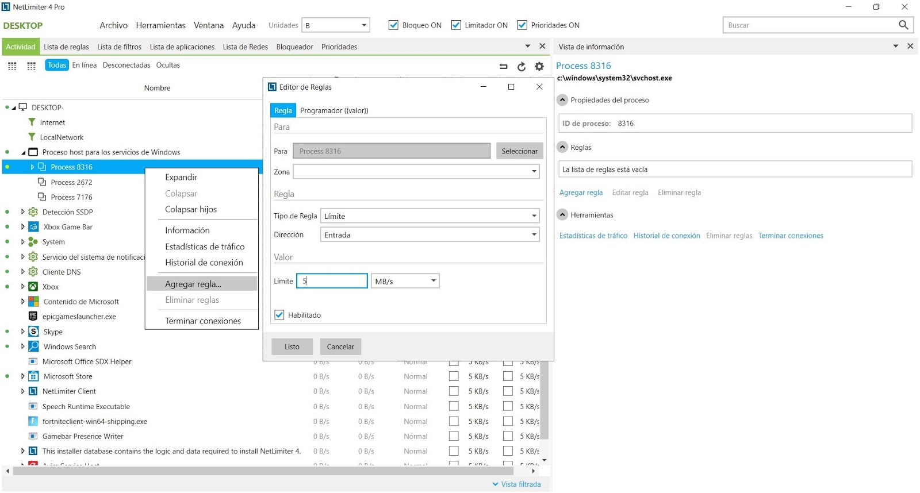
Task: Close the Vista de información panel
Action: tap(910, 46)
